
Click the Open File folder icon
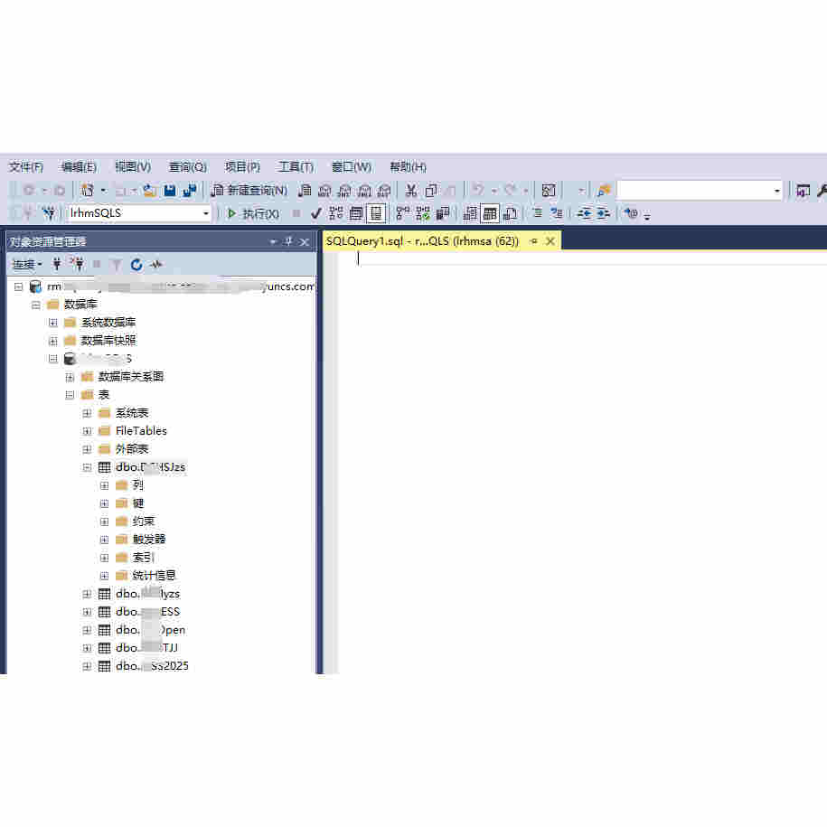tap(150, 191)
